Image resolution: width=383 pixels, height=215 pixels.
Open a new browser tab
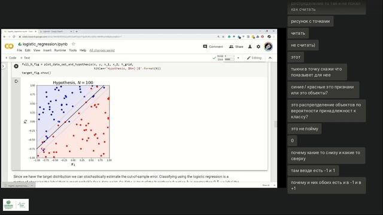pos(77,32)
